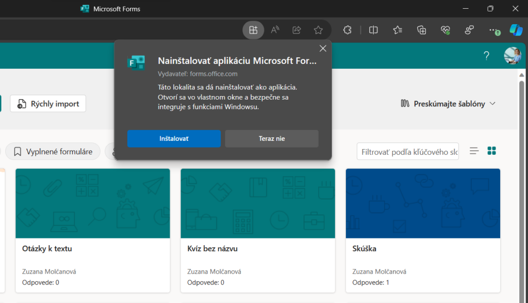
Task: Open the Favorites list icon
Action: point(398,30)
